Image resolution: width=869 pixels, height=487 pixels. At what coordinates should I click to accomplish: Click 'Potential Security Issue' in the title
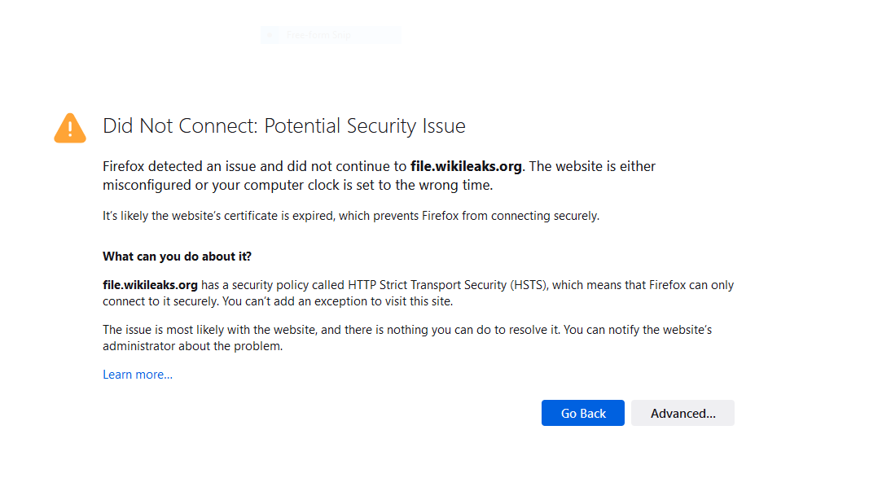(x=365, y=126)
